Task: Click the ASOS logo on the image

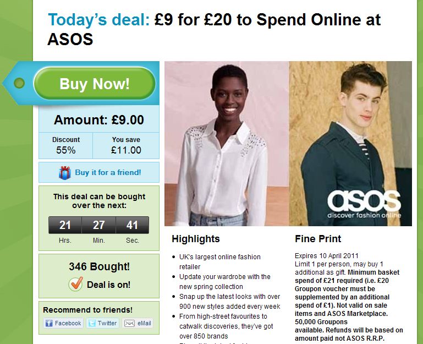Action: point(364,204)
